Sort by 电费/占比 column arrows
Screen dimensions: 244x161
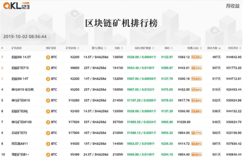pos(201,48)
